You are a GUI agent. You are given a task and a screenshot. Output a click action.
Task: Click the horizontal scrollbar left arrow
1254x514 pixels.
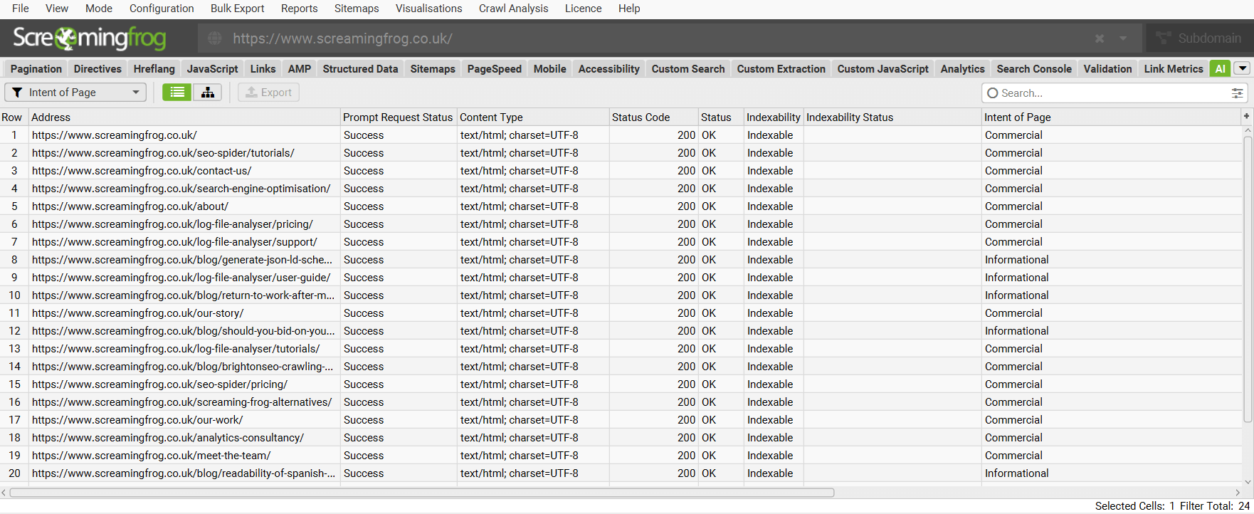click(4, 493)
